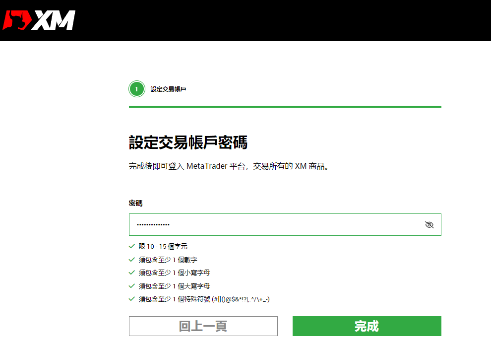
Task: Click the checkmark beside the special symbol requirement
Action: [132, 299]
